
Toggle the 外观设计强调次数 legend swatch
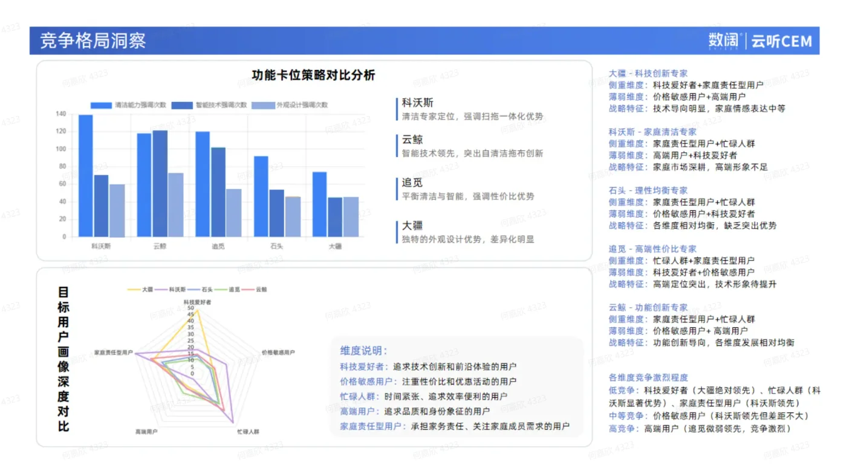pos(263,105)
